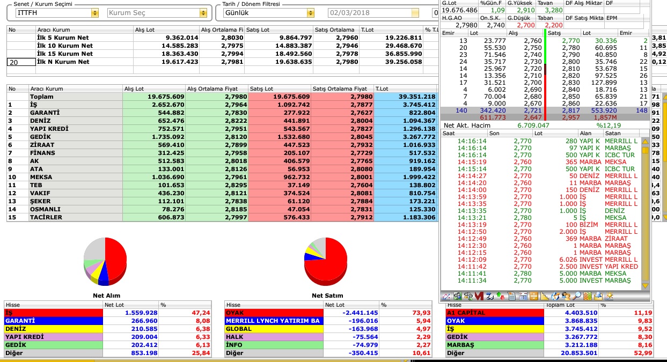Viewport: 667px width, 362px height.
Task: Open the document page toolbar icon
Action: pyautogui.click(x=512, y=295)
